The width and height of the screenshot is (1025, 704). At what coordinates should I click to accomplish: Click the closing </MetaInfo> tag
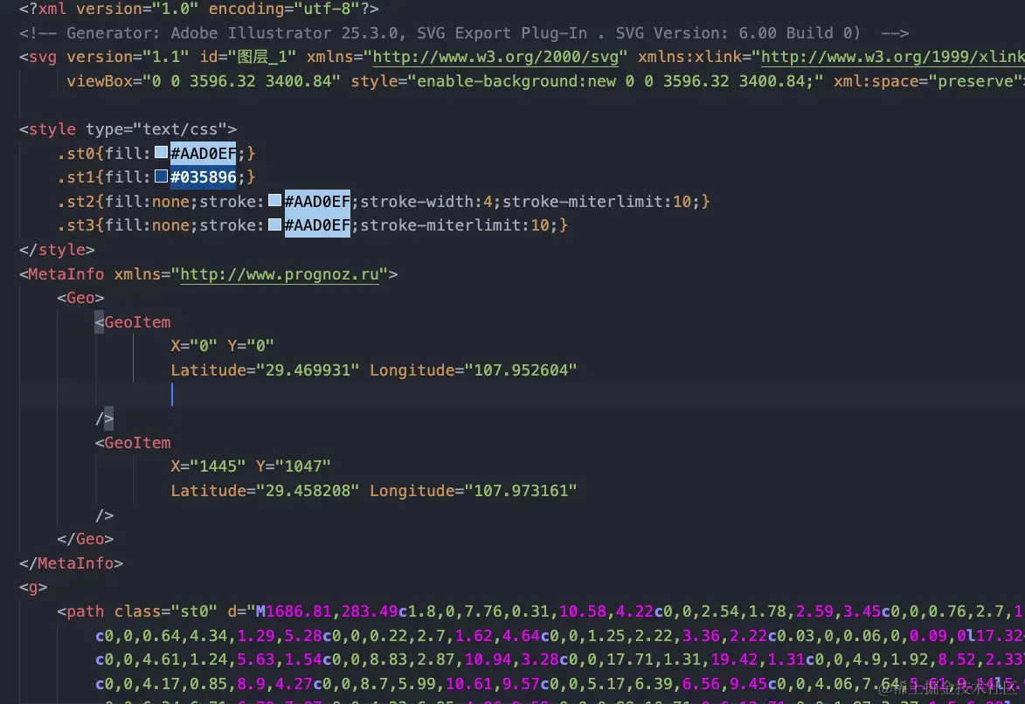(71, 563)
